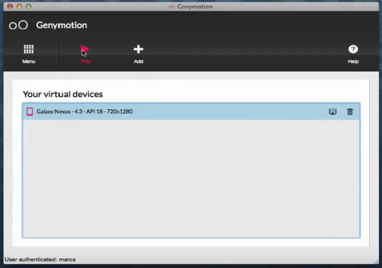Click the Genymotion title bar text
The image size is (382, 268).
(x=195, y=7)
